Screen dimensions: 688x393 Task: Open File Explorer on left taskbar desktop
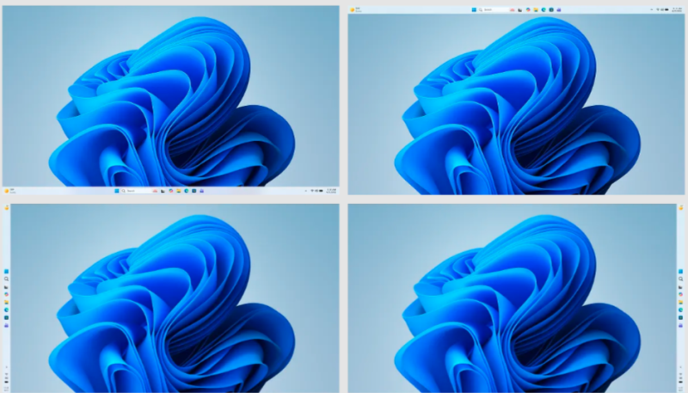6,302
